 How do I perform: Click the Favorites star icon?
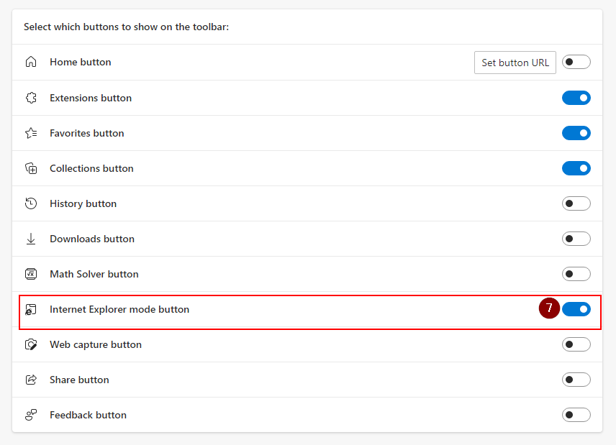[31, 133]
